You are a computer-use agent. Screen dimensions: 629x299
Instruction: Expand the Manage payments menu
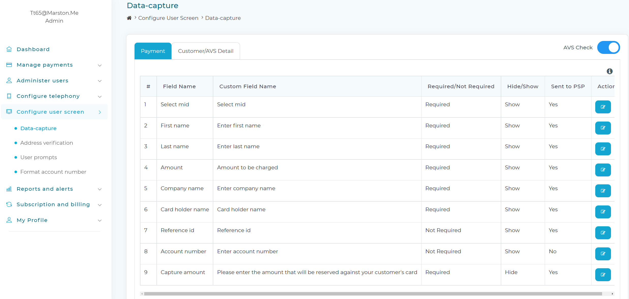point(54,65)
